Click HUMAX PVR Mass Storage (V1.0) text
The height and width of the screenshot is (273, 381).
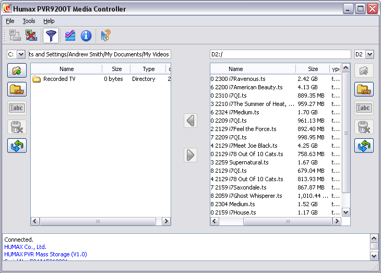45,254
